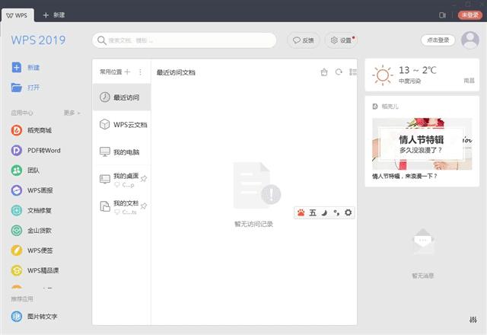Open file via the blue folder icon

tap(17, 88)
